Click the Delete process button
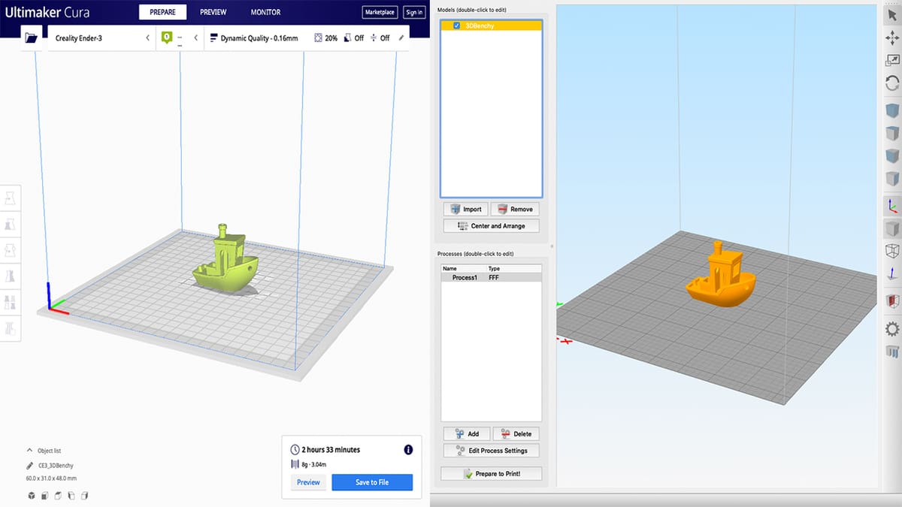Screen dimensions: 902x507 coord(516,433)
